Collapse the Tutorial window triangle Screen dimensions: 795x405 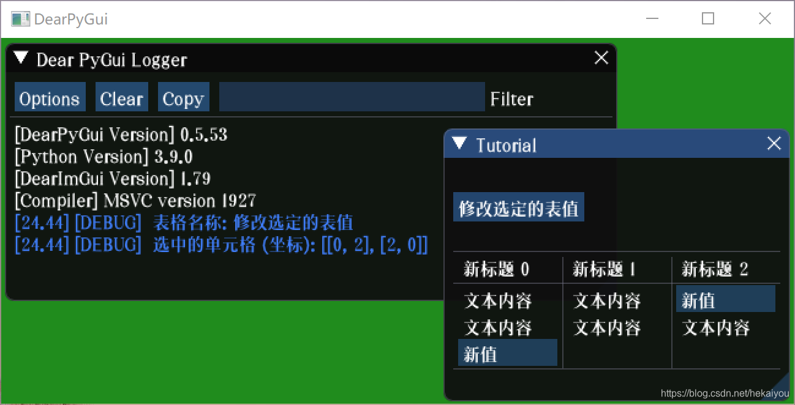pyautogui.click(x=459, y=144)
